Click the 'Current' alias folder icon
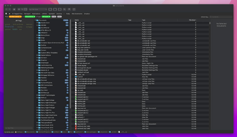237x137 pixels. click(76, 77)
